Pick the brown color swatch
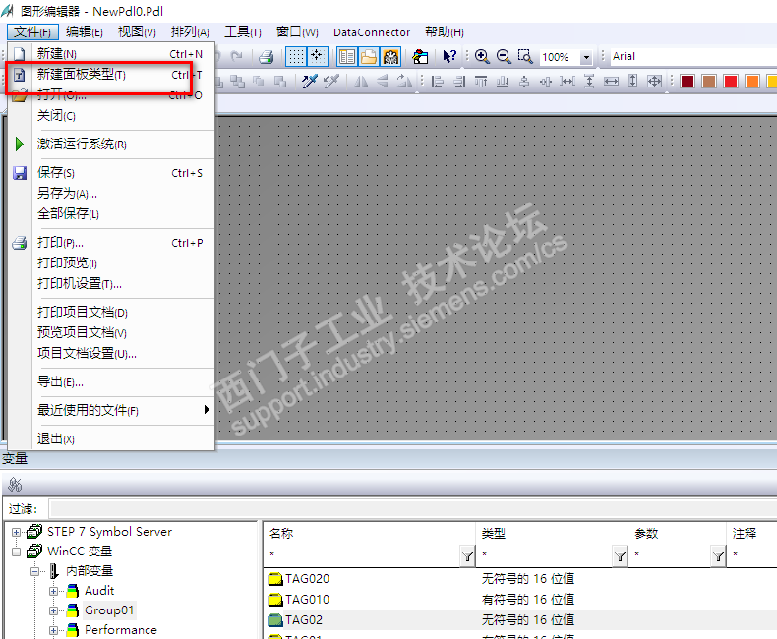Viewport: 777px width, 639px height. (x=709, y=81)
